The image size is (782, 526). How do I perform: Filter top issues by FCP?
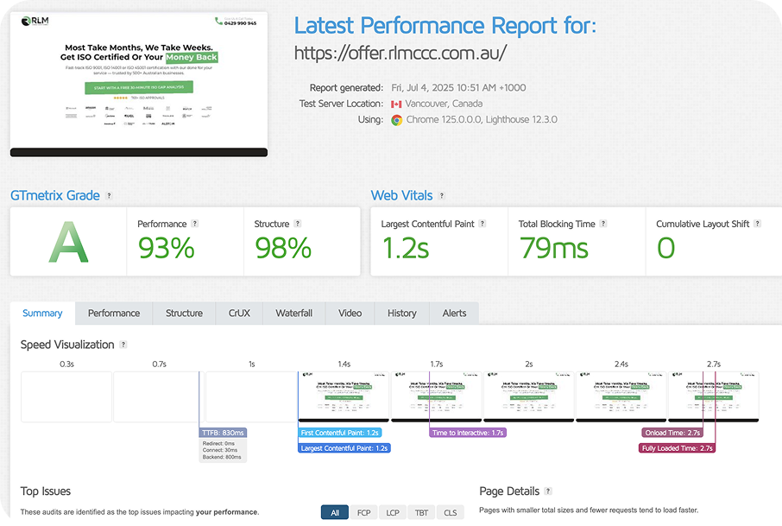[x=364, y=512]
